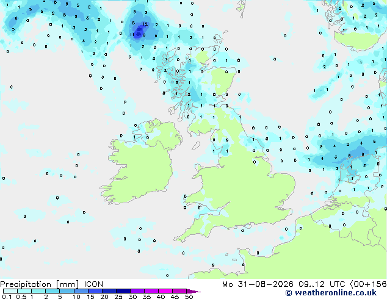This screenshot has width=387, height=299.
Task: Click the 0.1–0.5 mm legend color swatch
Action: click(10, 291)
